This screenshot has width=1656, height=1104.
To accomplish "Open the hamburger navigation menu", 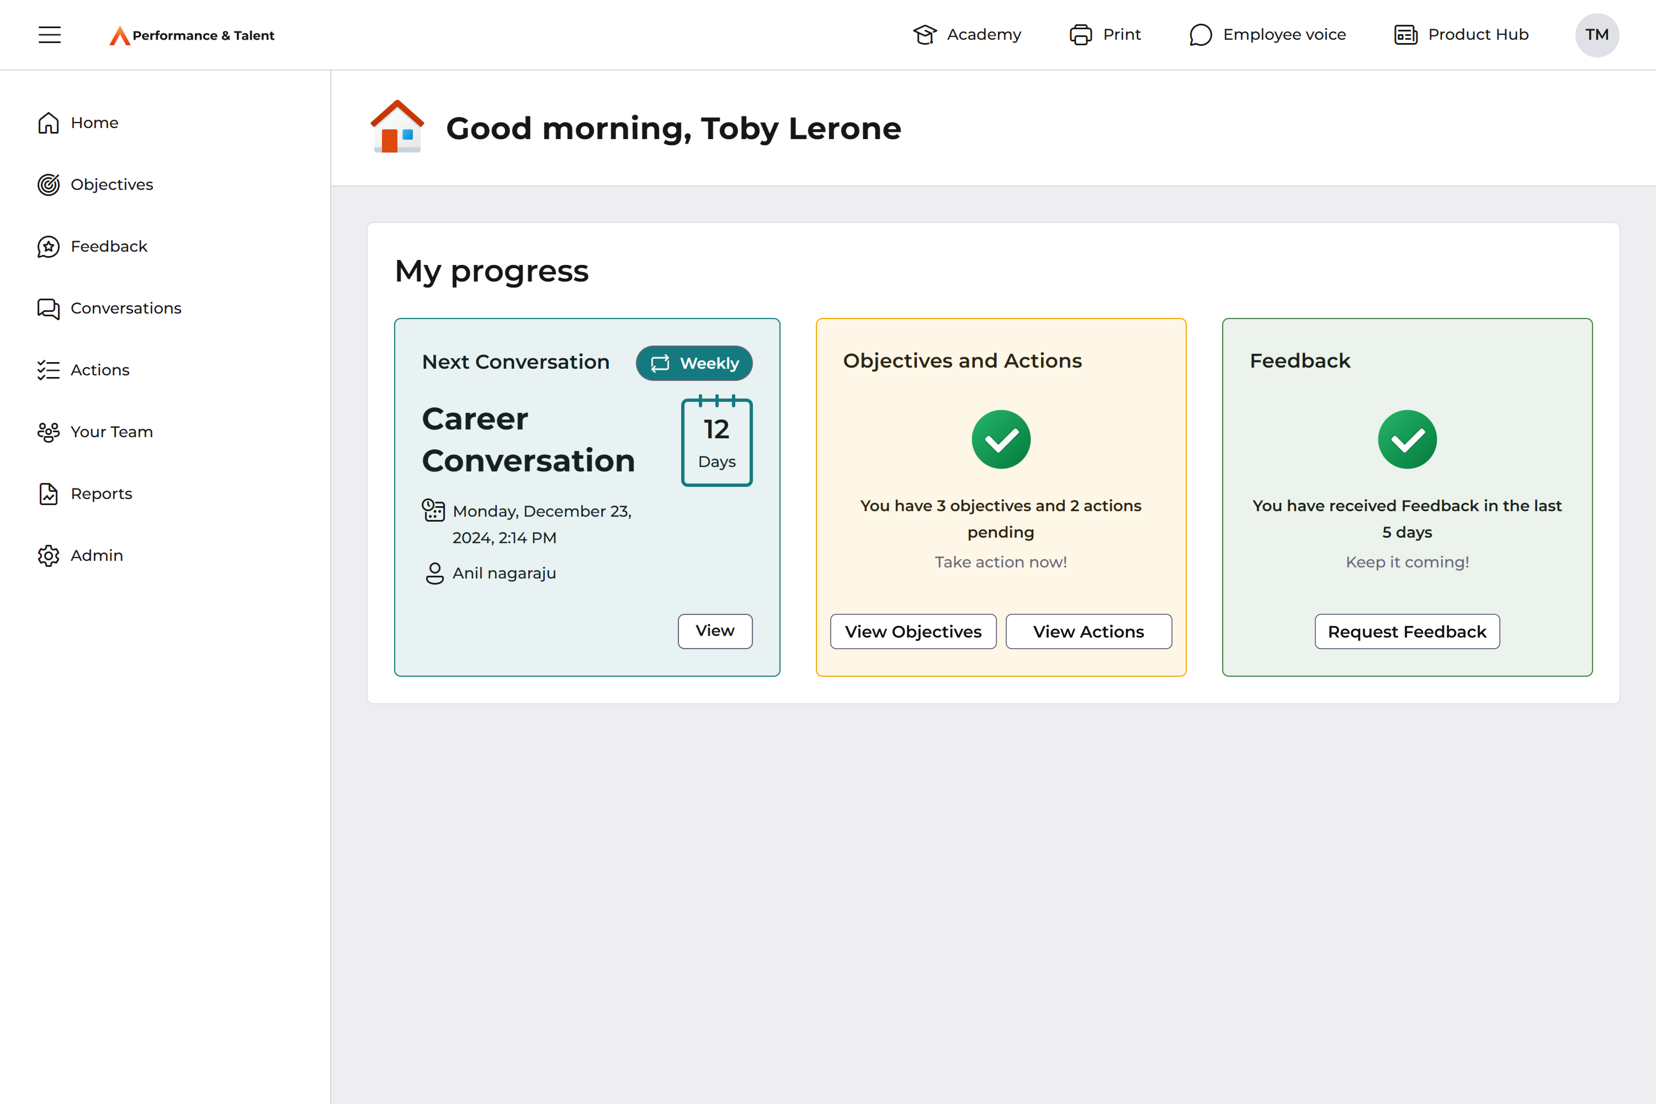I will tap(49, 34).
